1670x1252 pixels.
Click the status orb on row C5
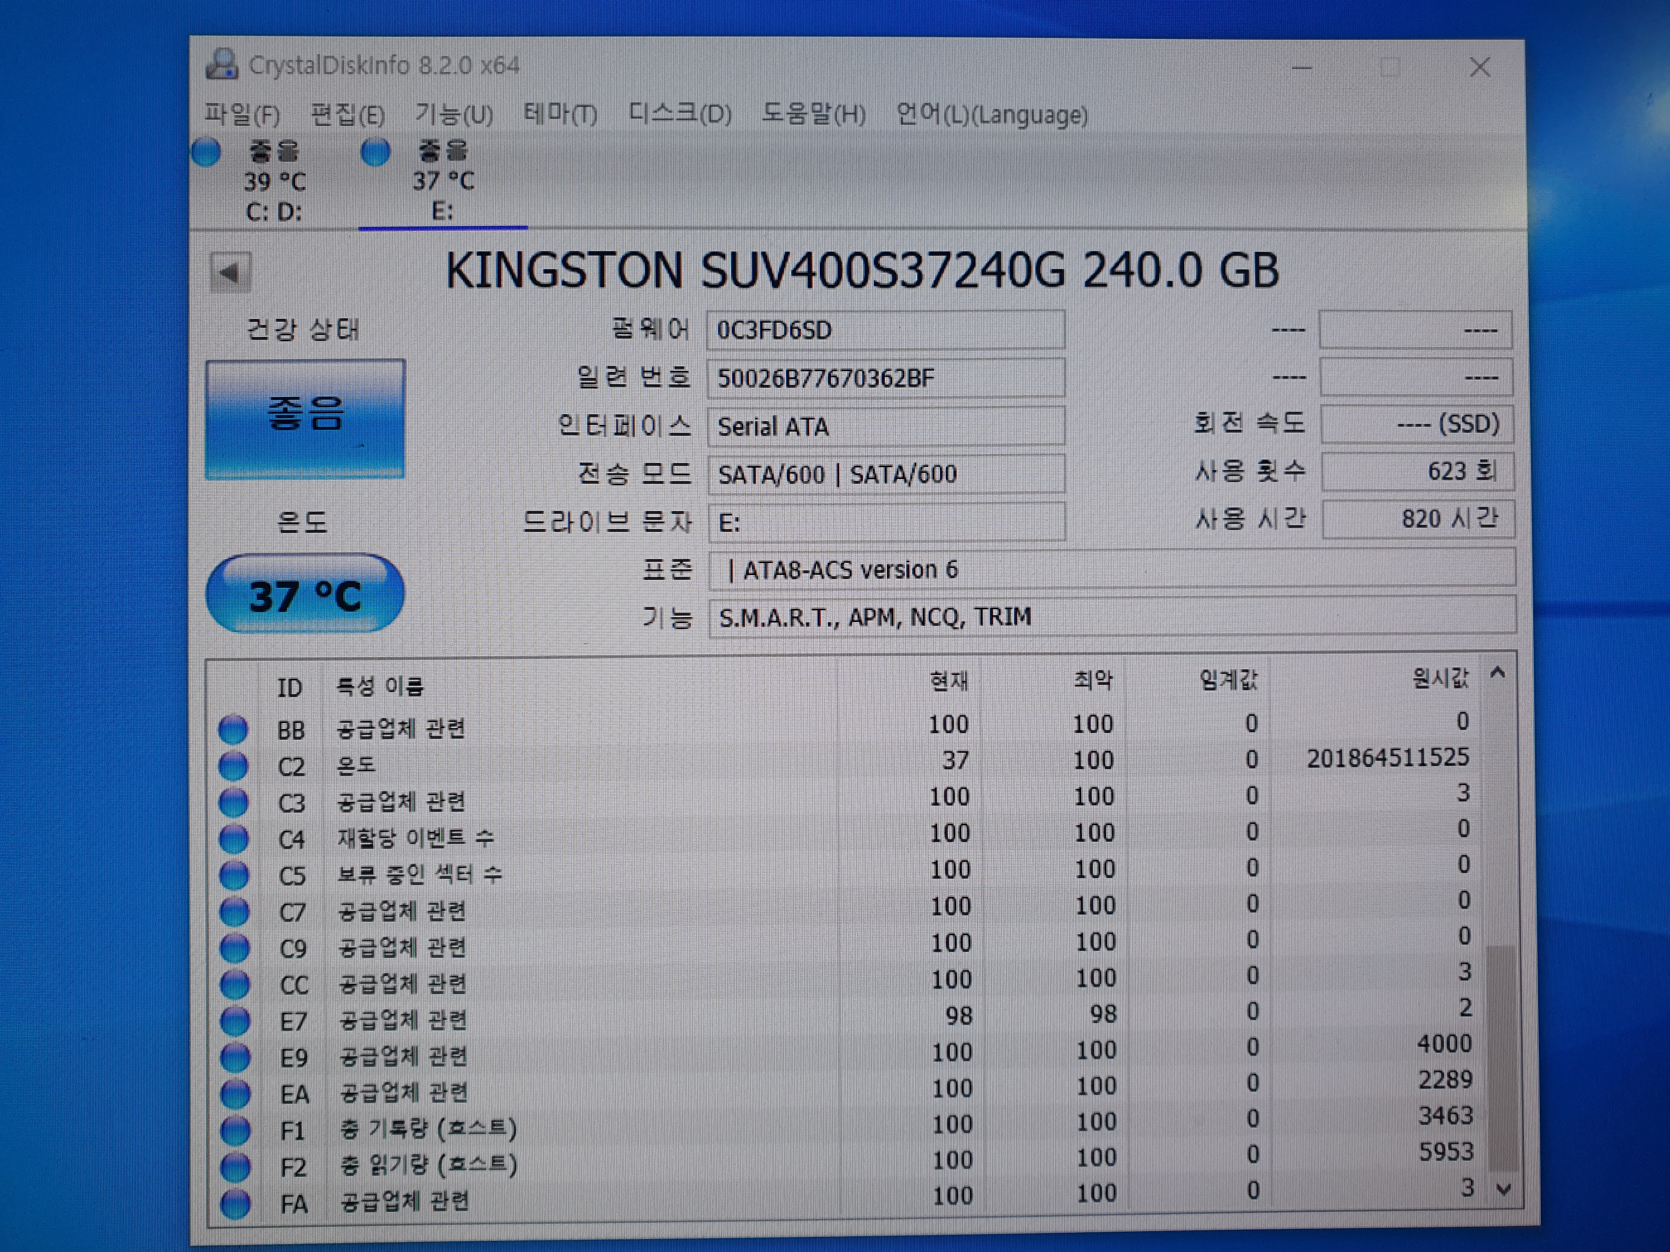pyautogui.click(x=234, y=875)
